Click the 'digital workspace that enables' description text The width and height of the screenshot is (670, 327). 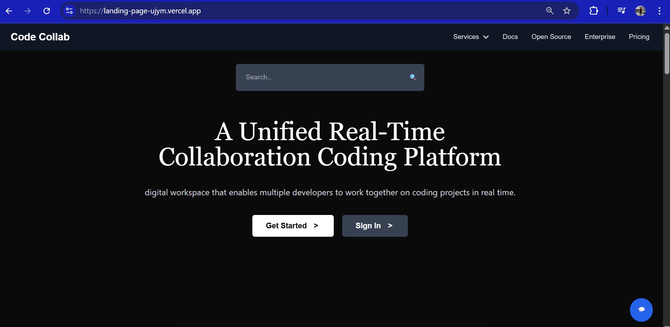(330, 192)
